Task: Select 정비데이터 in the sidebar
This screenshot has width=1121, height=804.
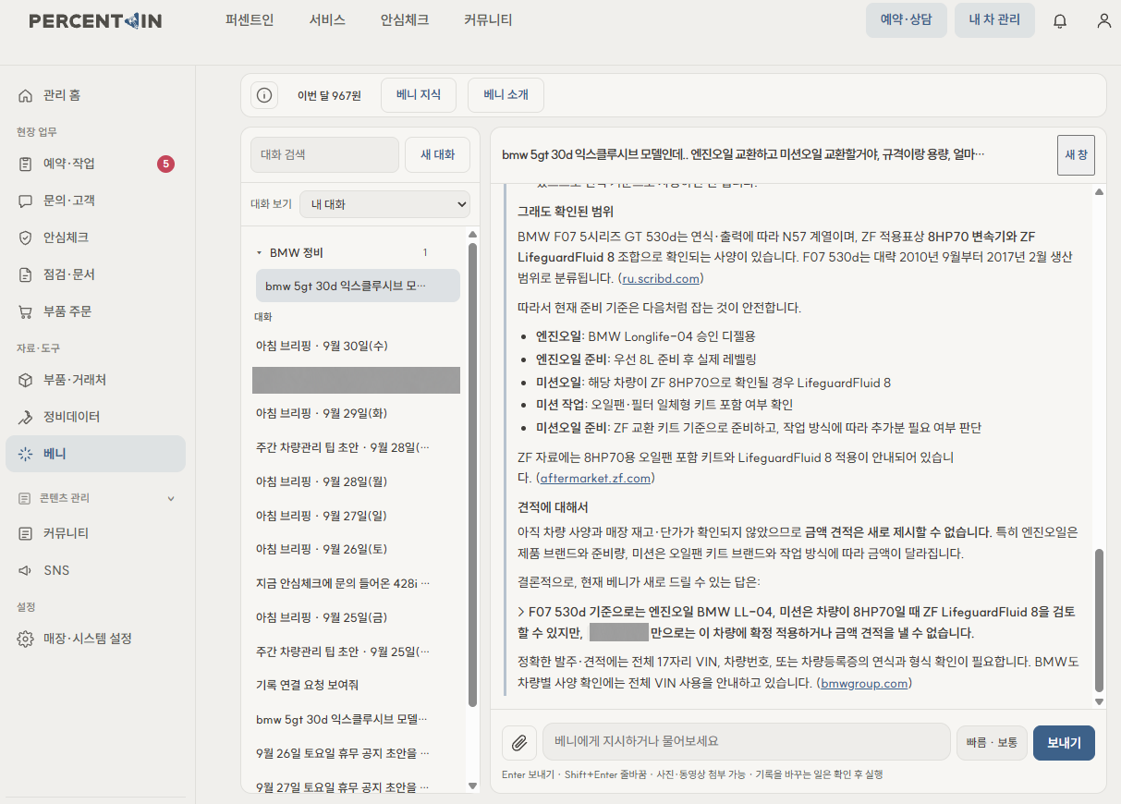Action: pos(95,417)
